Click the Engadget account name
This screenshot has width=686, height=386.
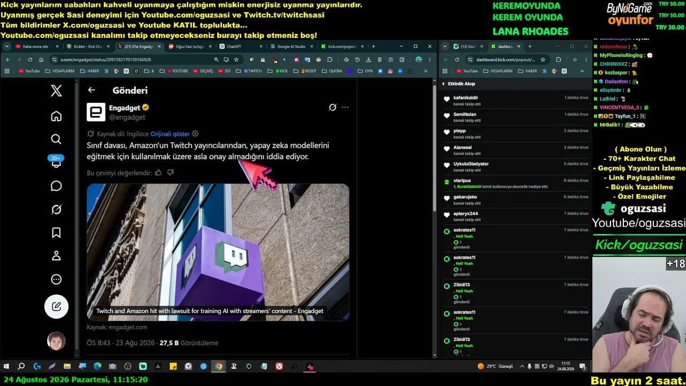pyautogui.click(x=124, y=108)
